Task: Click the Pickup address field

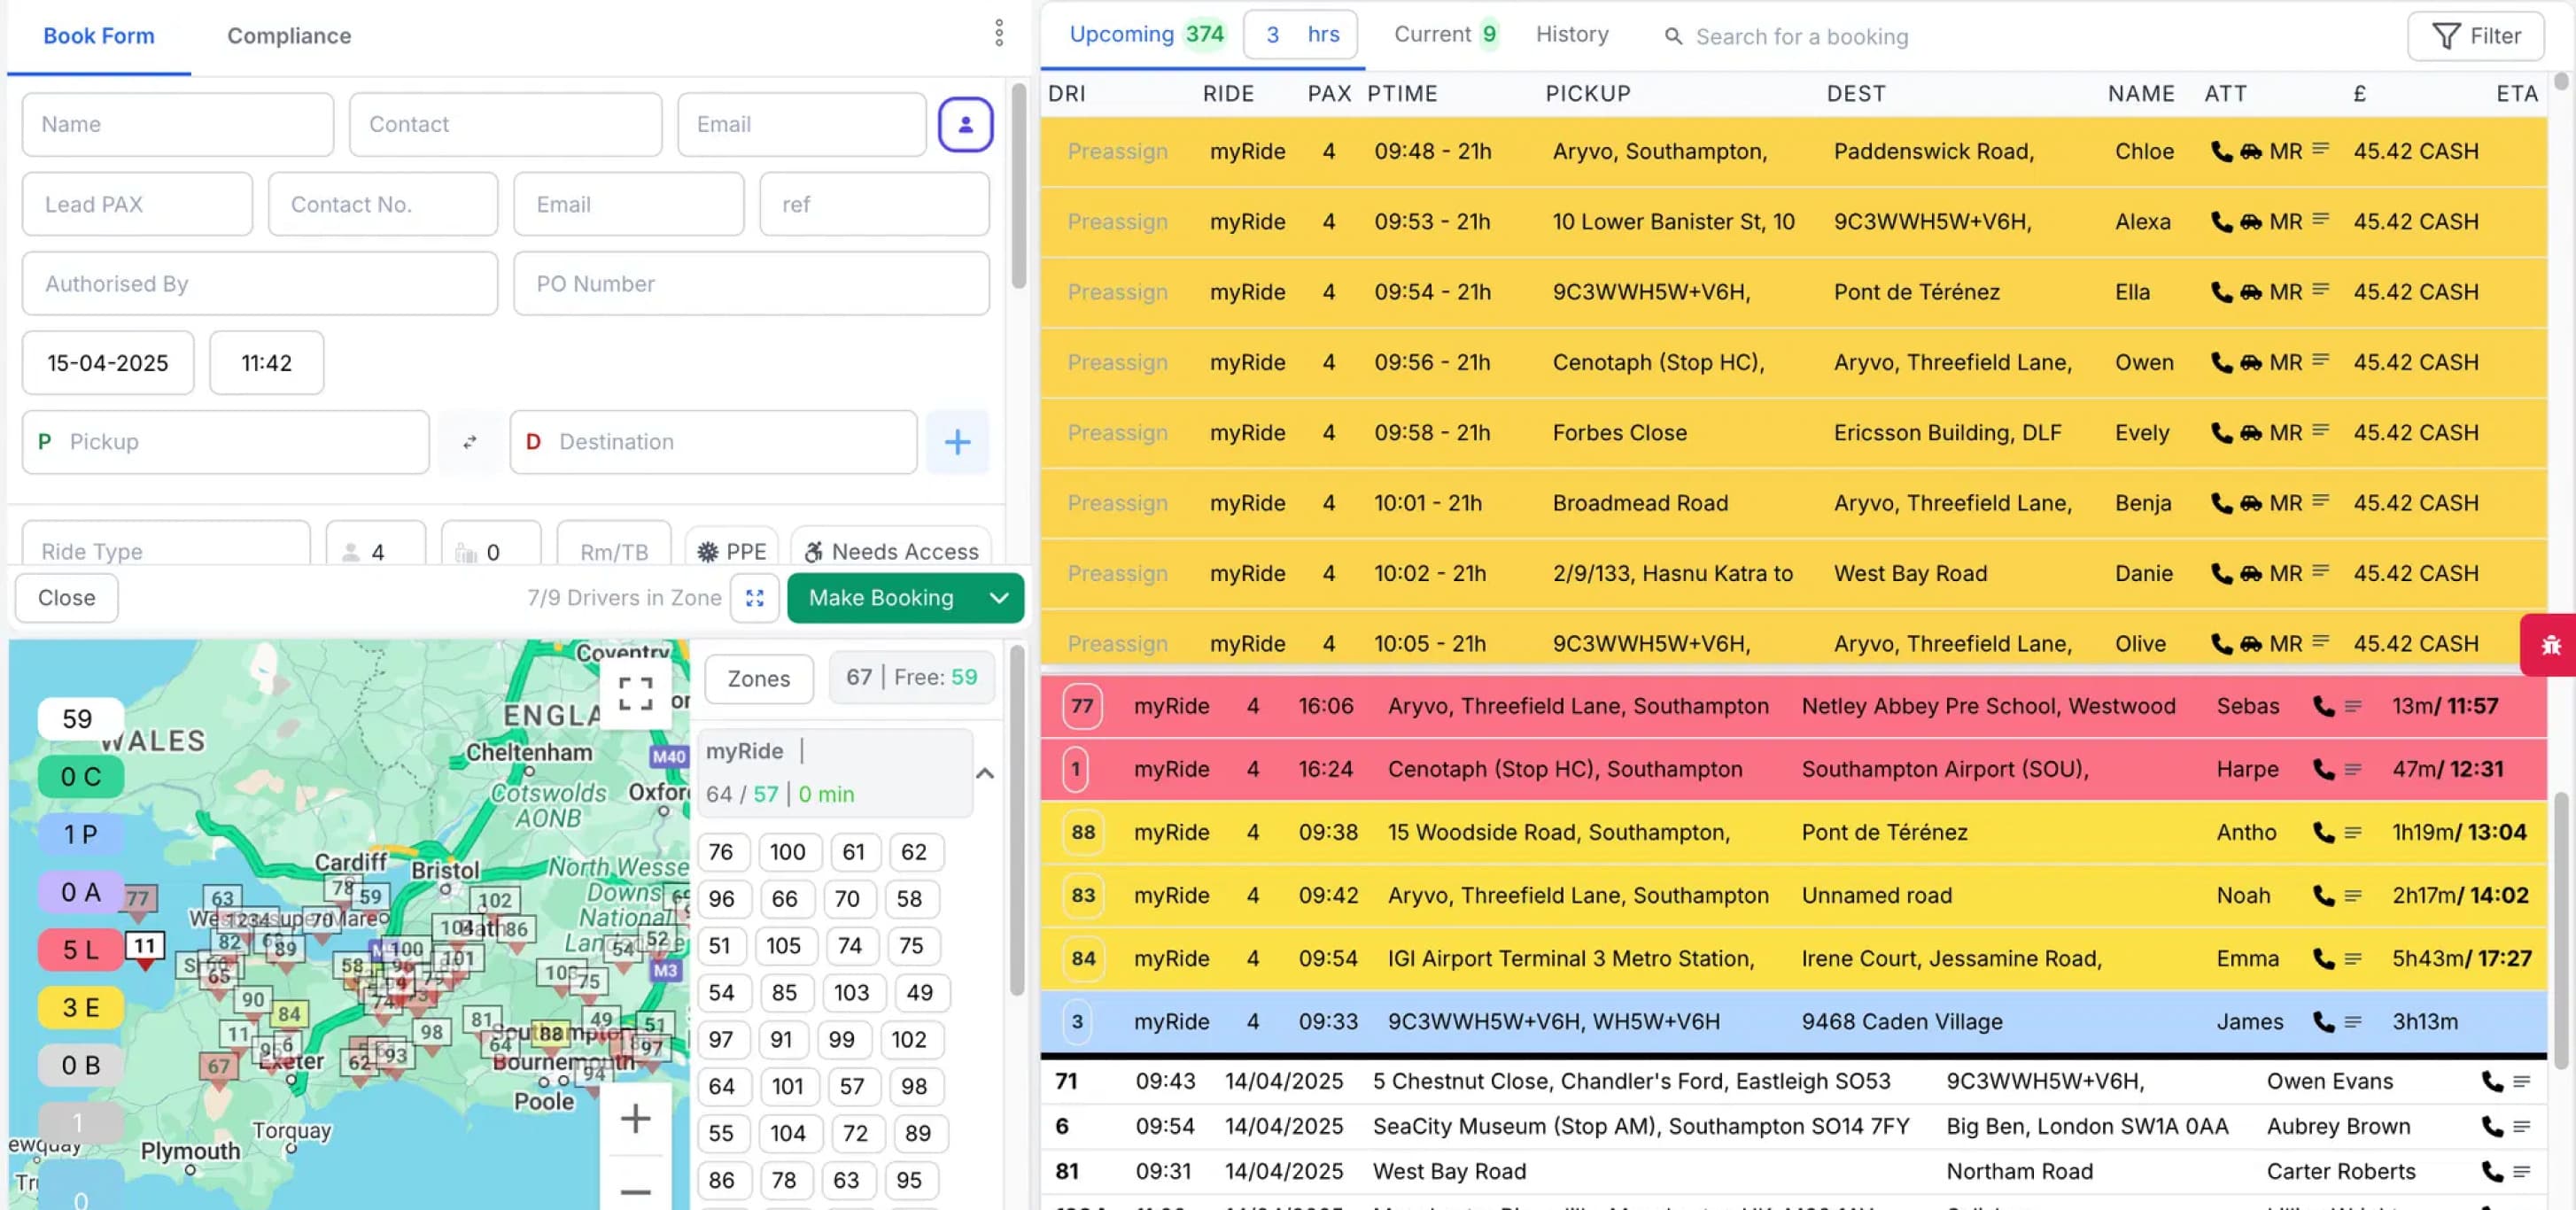Action: (x=226, y=442)
